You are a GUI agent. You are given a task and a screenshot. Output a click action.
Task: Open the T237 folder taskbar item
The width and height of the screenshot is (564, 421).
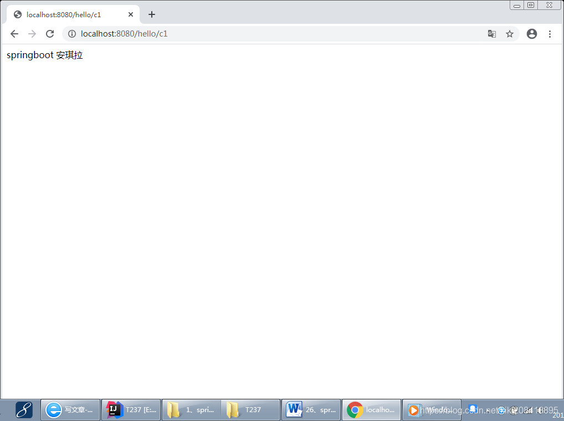[x=251, y=410]
